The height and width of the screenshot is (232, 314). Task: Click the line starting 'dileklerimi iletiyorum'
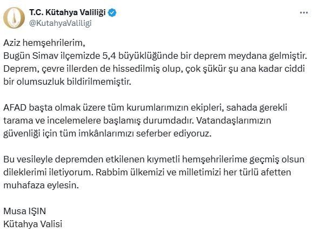click(147, 173)
